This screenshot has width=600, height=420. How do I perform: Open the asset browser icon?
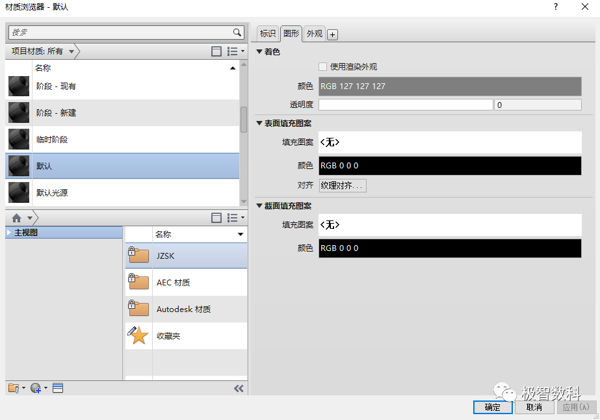tap(58, 388)
